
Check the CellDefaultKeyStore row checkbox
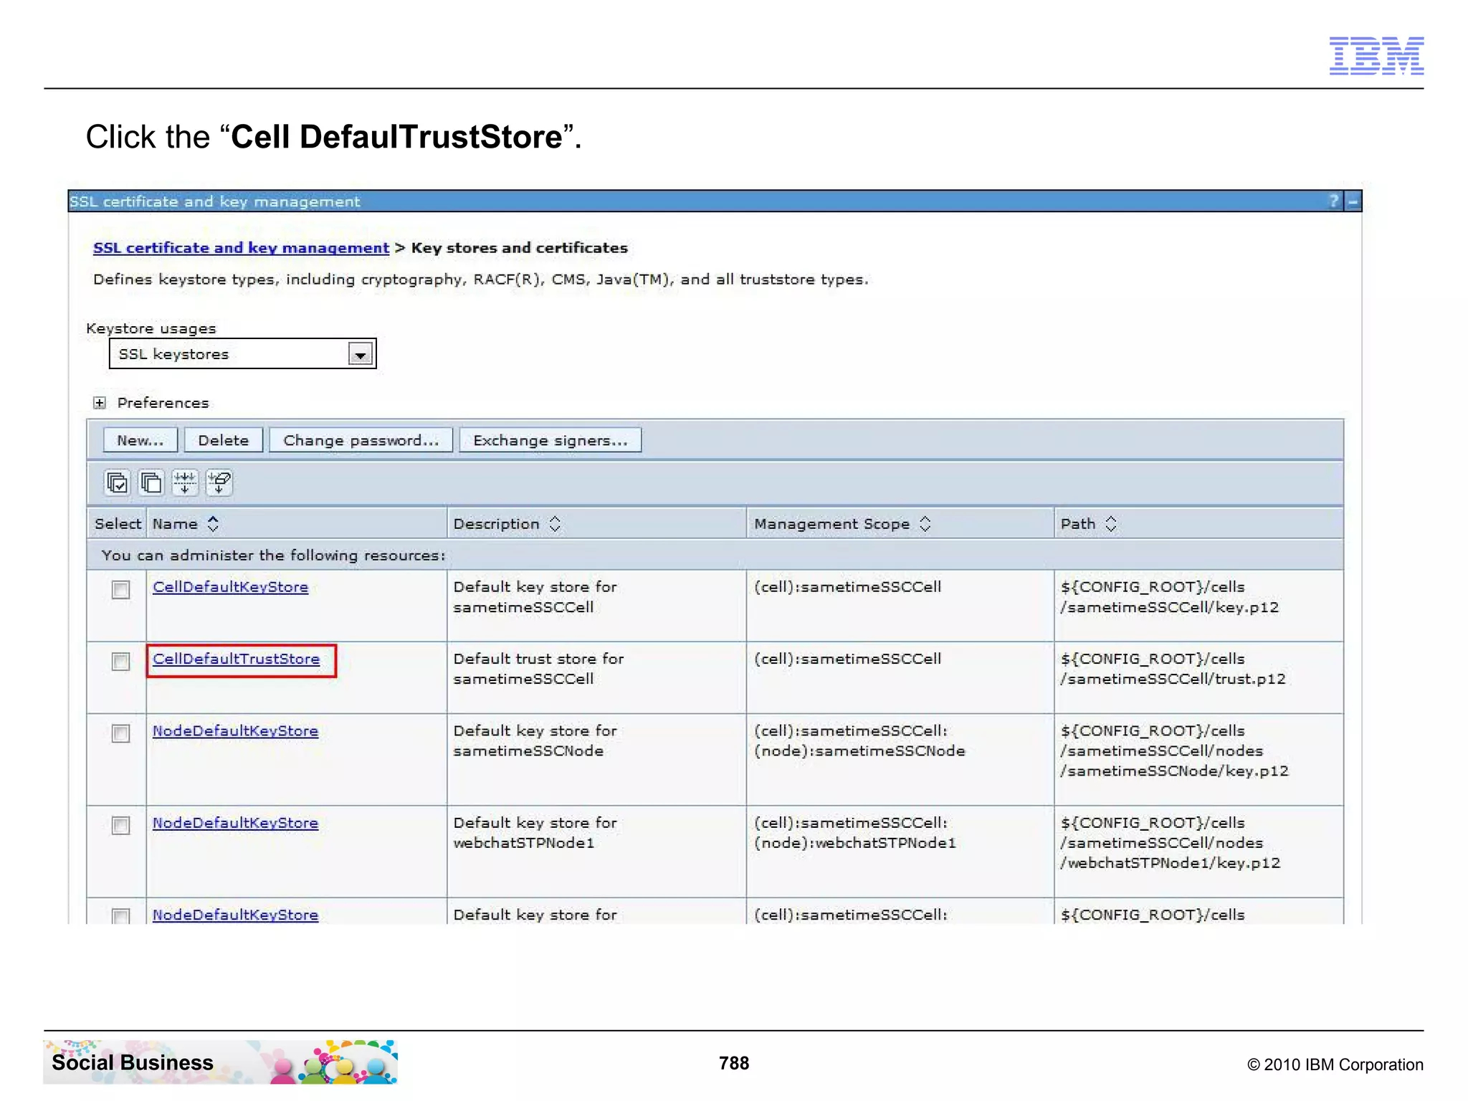[x=120, y=589]
